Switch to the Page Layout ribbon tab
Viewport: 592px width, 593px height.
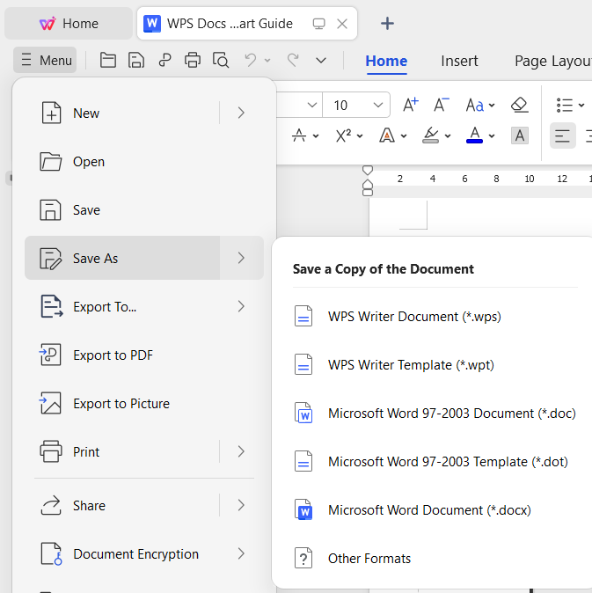(552, 61)
